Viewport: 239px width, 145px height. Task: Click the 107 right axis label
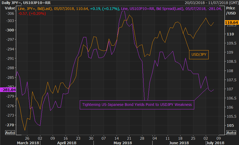(230, 89)
